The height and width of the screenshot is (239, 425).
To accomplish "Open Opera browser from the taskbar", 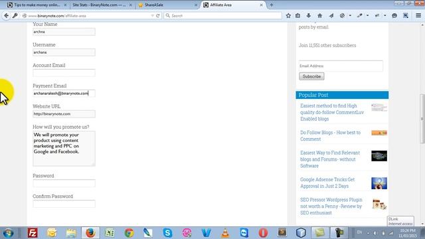I will 263,233.
